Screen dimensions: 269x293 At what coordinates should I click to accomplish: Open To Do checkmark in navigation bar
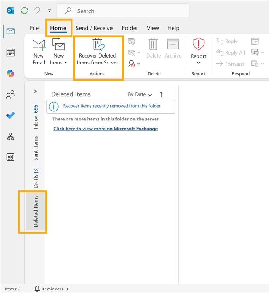[x=11, y=115]
